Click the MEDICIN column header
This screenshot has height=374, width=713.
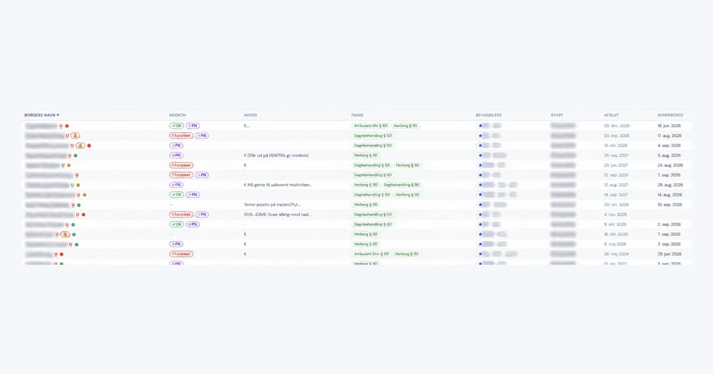click(177, 115)
